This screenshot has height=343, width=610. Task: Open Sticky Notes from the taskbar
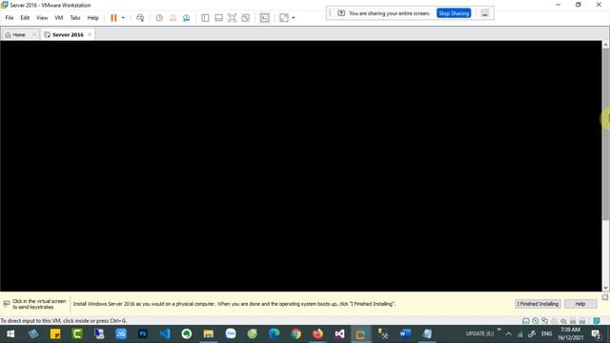coord(55,333)
